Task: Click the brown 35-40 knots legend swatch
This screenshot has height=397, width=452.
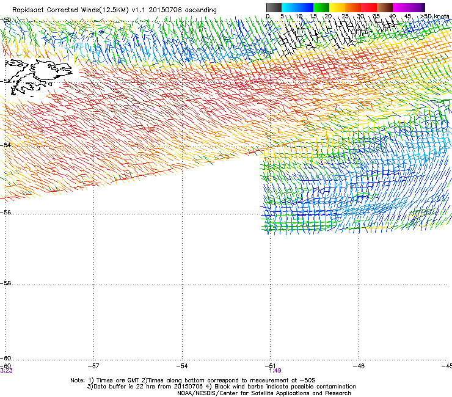Action: 385,7
